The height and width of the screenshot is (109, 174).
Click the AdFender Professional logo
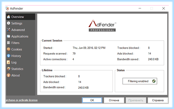(102, 26)
